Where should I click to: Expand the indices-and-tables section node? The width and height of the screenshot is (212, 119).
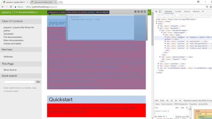click(x=165, y=48)
